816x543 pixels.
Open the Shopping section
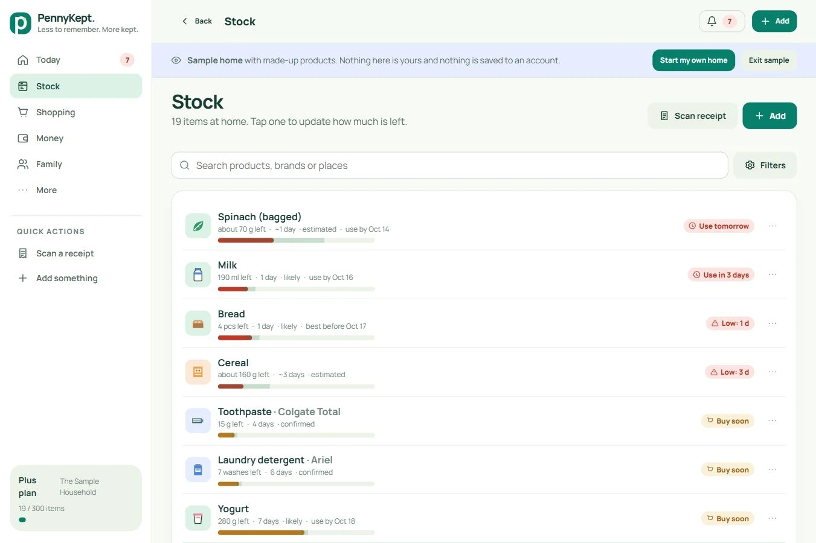pos(75,112)
